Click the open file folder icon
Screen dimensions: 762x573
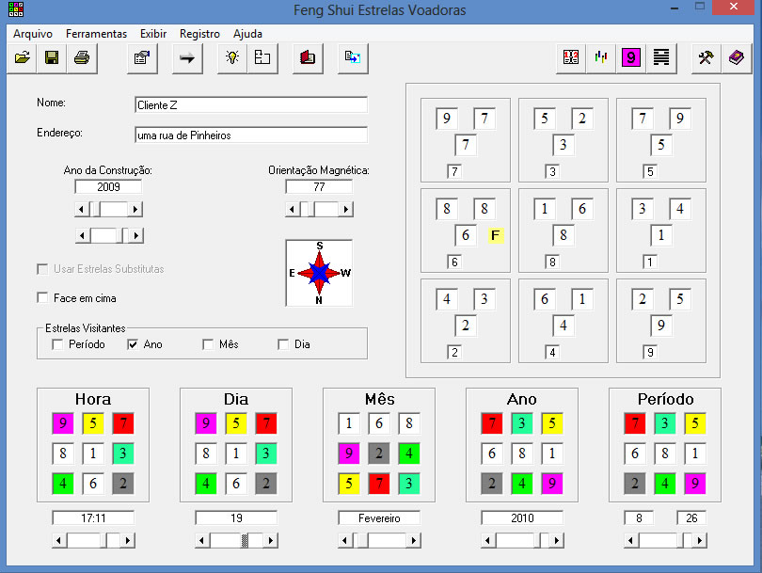coord(22,57)
